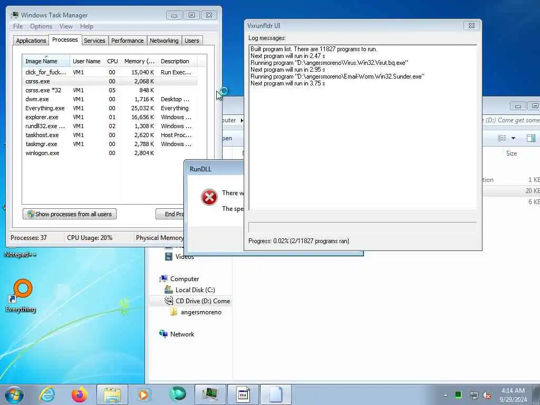Click the Virus.Win32.Virut.bq.exe log line
The image size is (540, 405).
pyautogui.click(x=329, y=63)
